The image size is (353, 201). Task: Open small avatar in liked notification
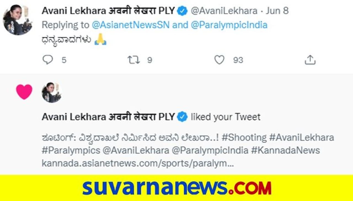[x=52, y=92]
